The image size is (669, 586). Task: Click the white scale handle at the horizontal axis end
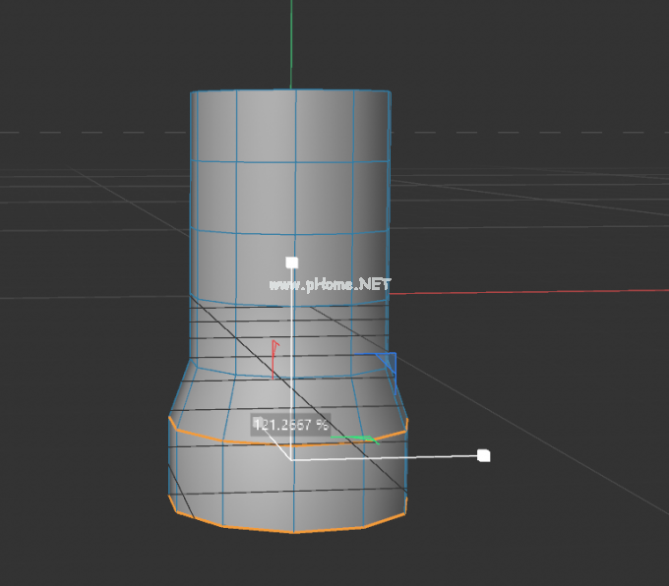pyautogui.click(x=483, y=455)
